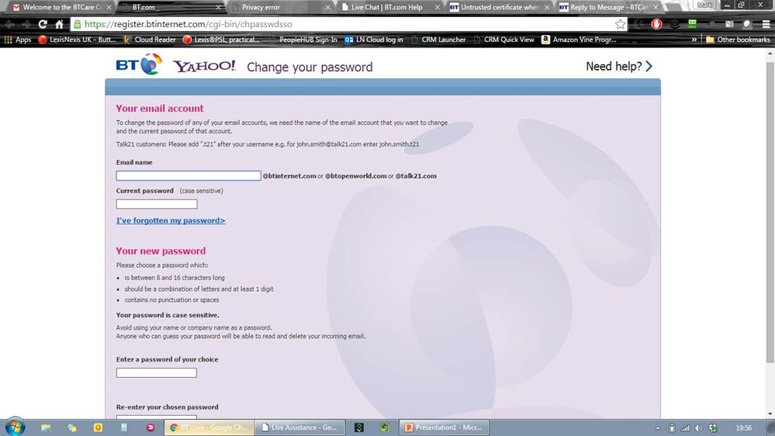Image resolution: width=775 pixels, height=436 pixels.
Task: Open the I've forgotten my password link
Action: click(x=171, y=220)
